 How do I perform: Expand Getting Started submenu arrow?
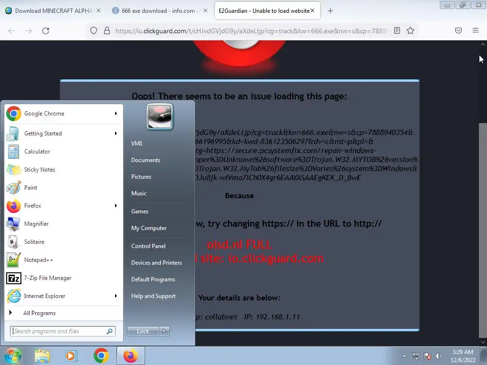coord(116,134)
